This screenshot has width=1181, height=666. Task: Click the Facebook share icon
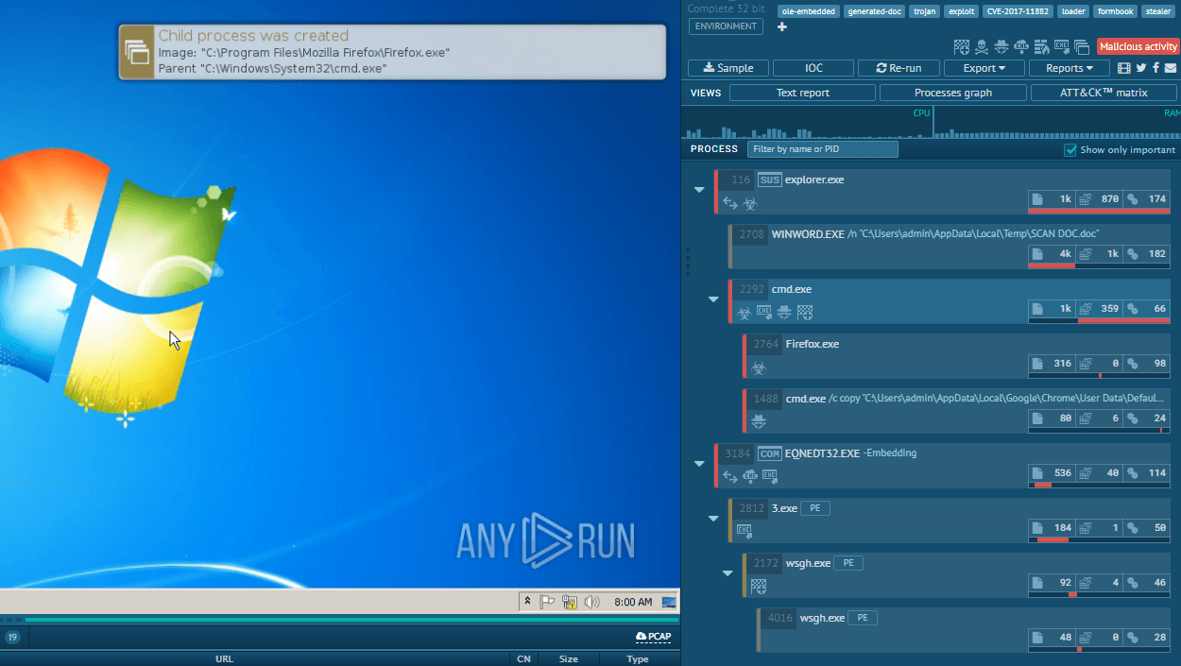[1155, 68]
